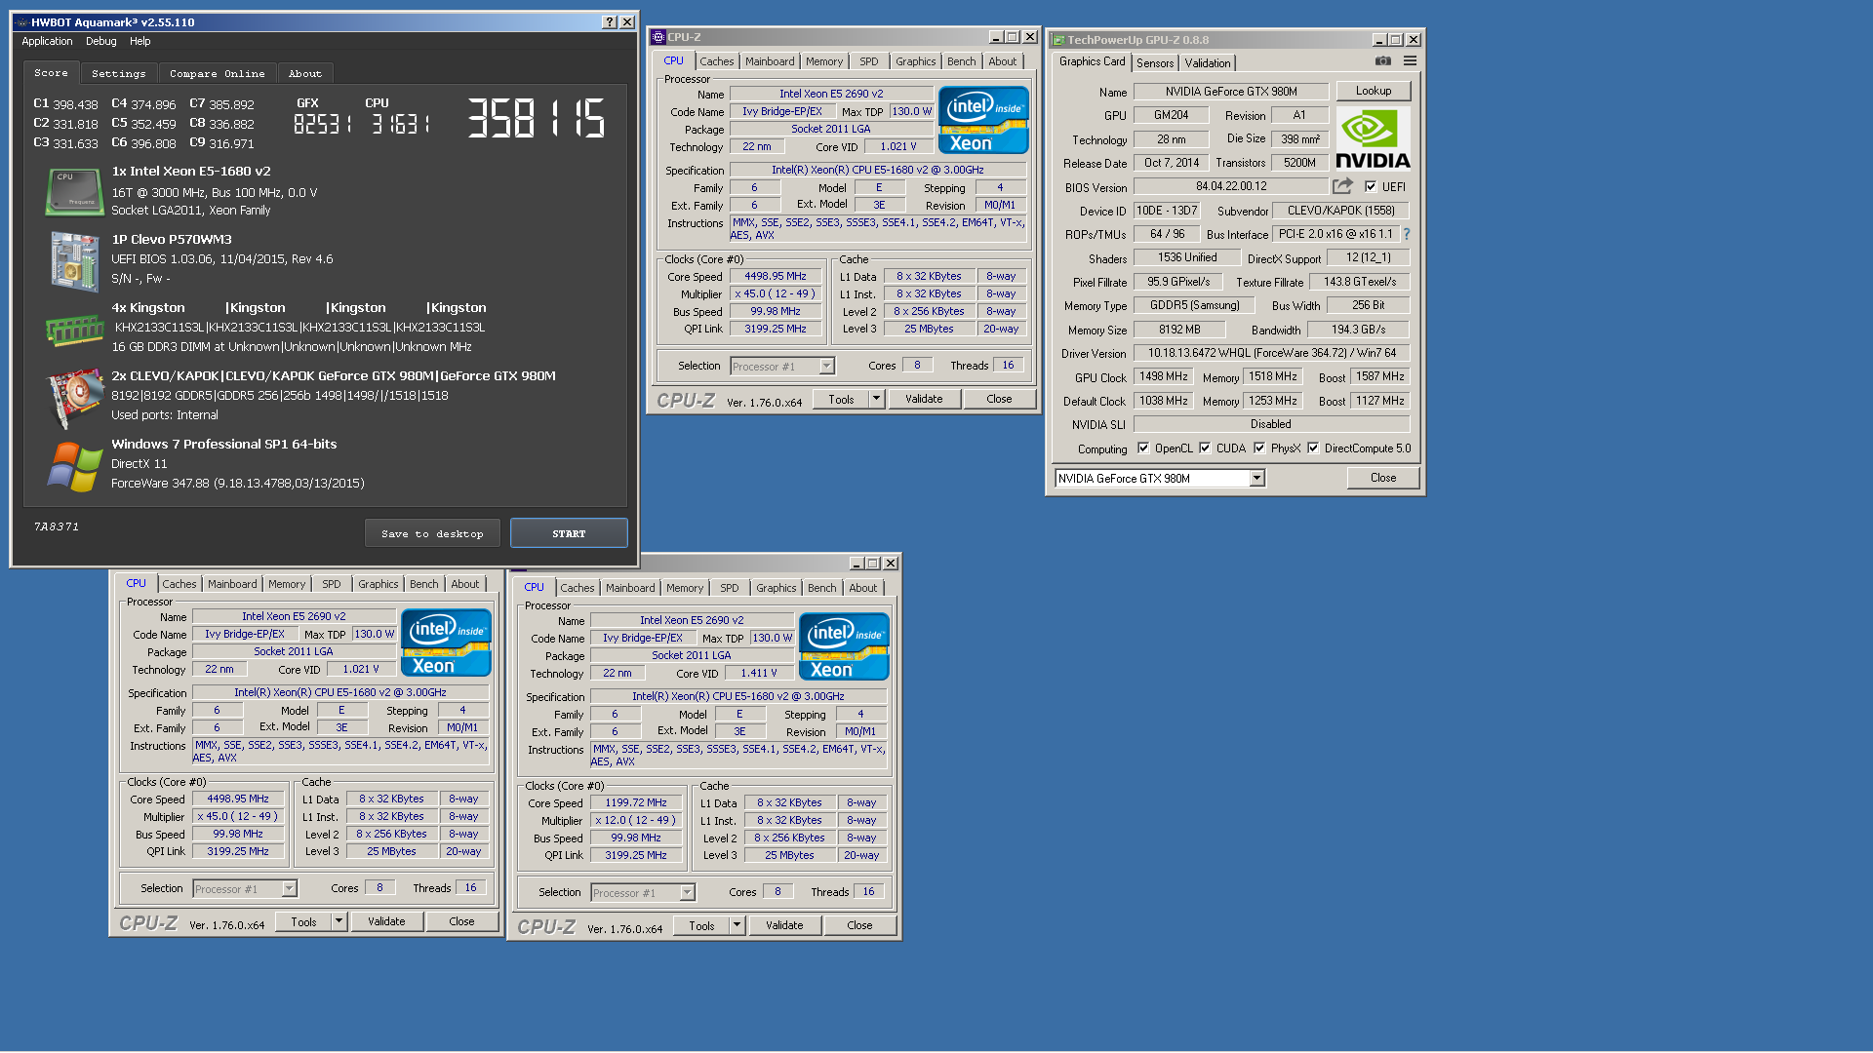The image size is (1873, 1053).
Task: Click the motherboard icon for Clevo P570WM3
Action: click(x=75, y=261)
